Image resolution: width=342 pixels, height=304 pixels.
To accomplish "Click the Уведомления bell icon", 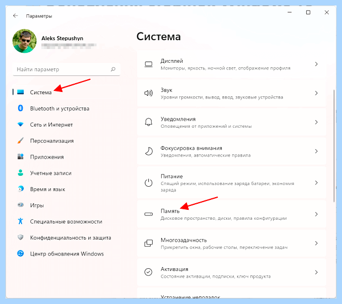I will [148, 122].
